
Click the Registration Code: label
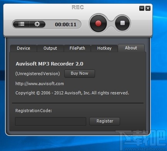[33, 111]
